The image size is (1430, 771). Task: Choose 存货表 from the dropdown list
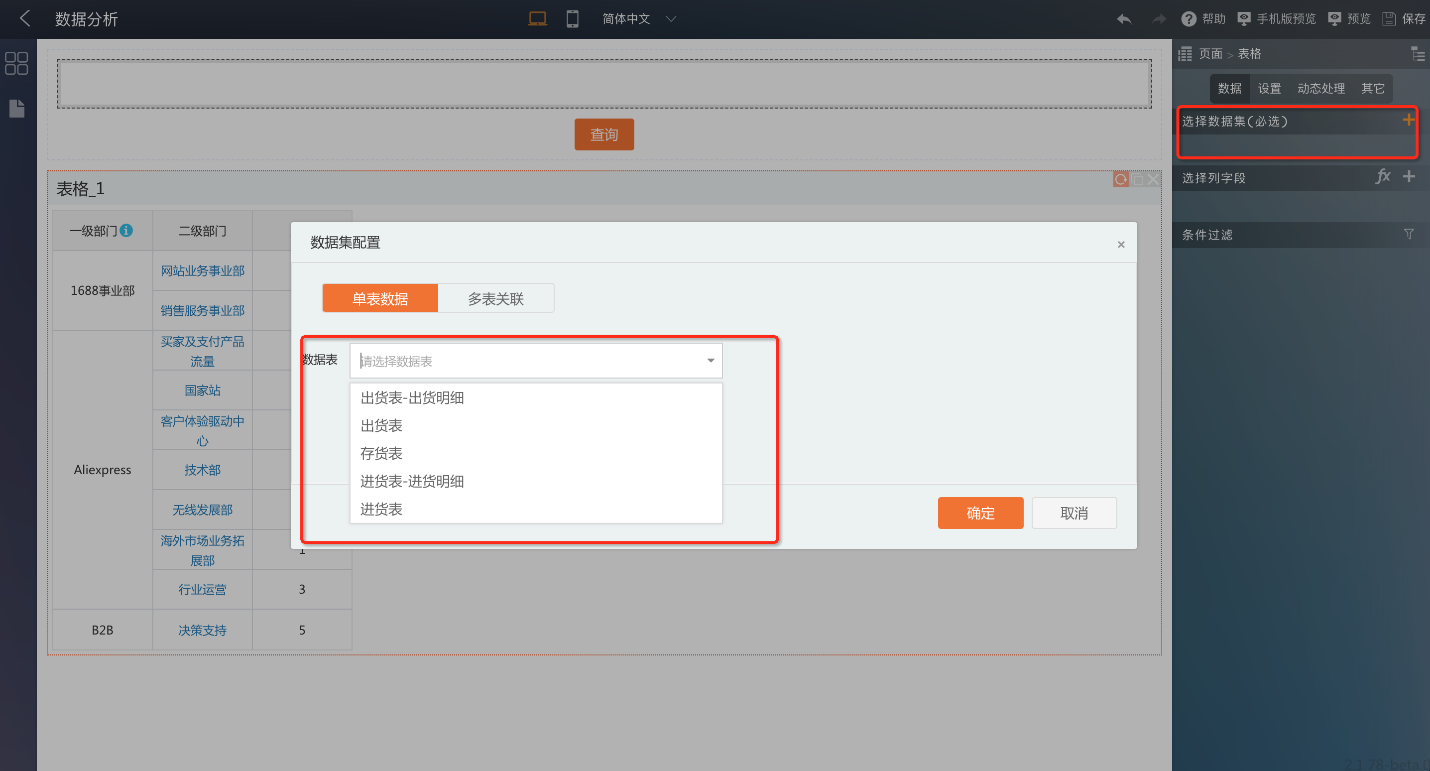point(381,453)
